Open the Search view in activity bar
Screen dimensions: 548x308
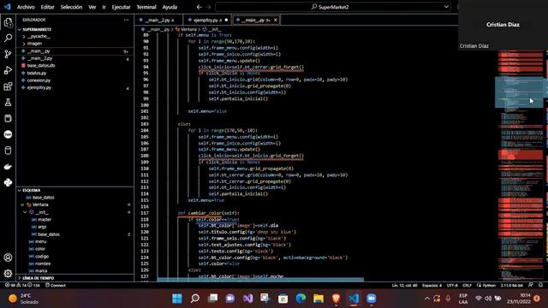[x=8, y=38]
